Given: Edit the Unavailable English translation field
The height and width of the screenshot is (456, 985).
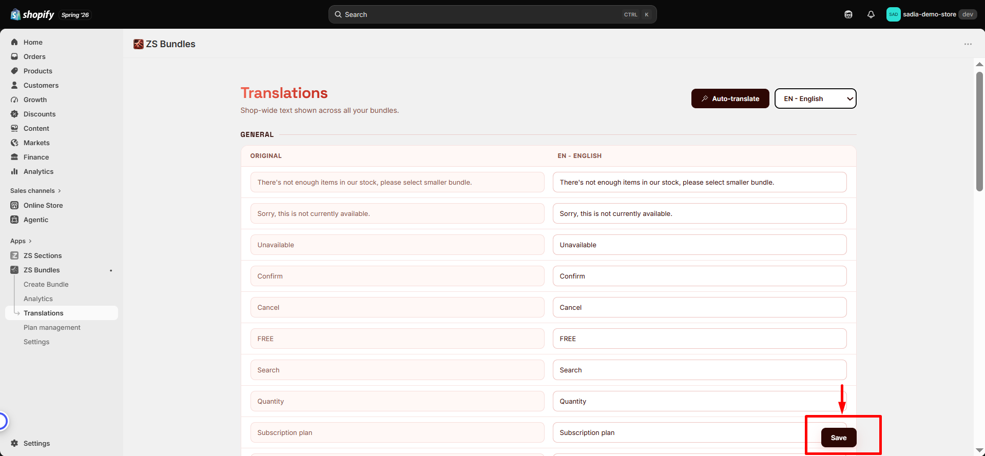Looking at the screenshot, I should pos(700,245).
